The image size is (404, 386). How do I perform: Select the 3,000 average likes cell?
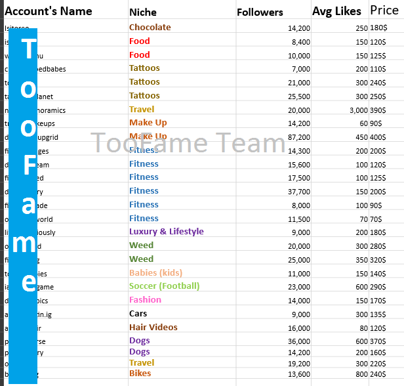click(340, 108)
